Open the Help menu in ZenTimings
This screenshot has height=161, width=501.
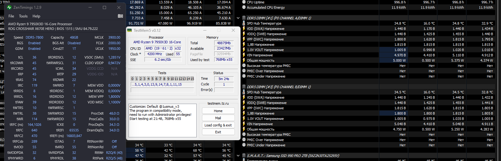coord(36,16)
